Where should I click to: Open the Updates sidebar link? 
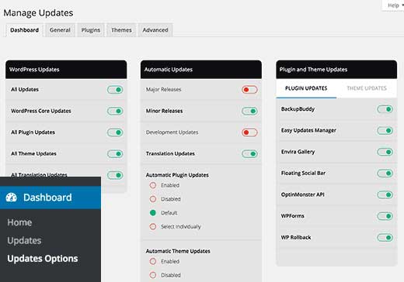tap(24, 240)
